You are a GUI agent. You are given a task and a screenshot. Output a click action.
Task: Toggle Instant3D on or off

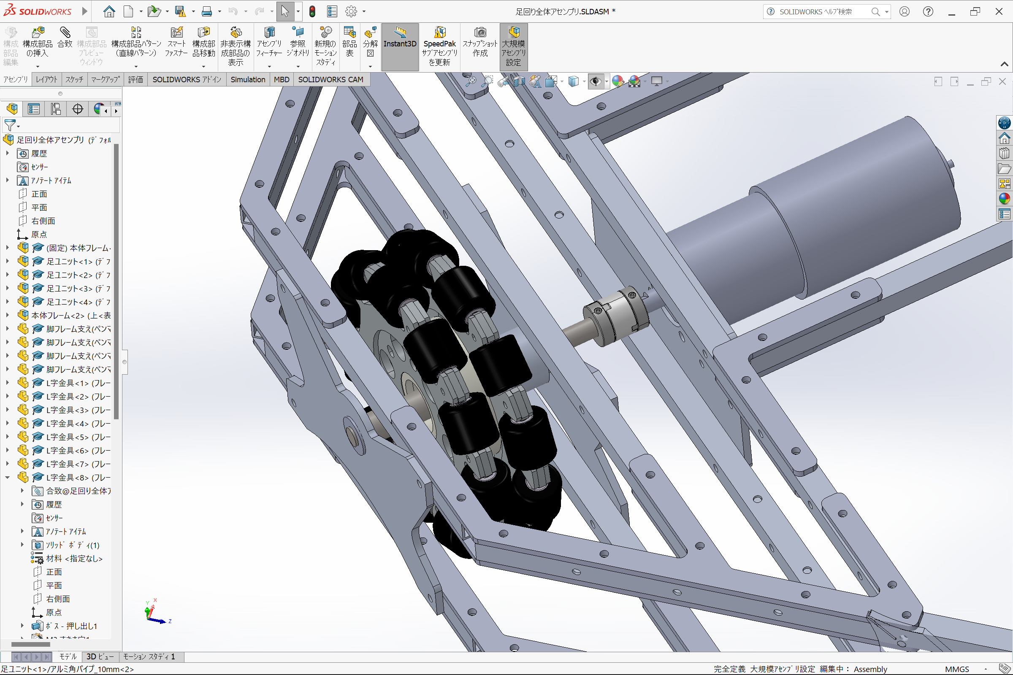coord(400,47)
